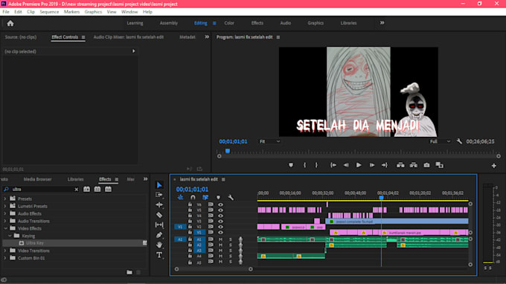The width and height of the screenshot is (506, 284).
Task: Select the Track Select Forward tool
Action: pos(158,195)
